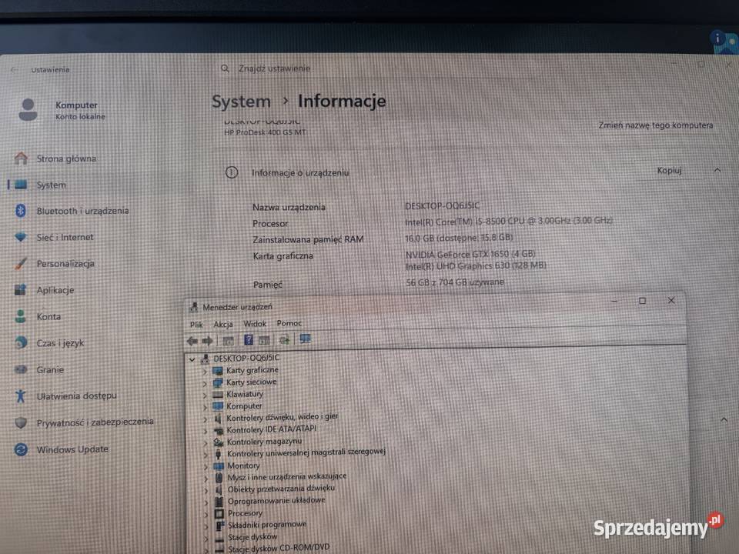Click the Karty sieciowe network adapter icon
The height and width of the screenshot is (554, 739).
(217, 382)
